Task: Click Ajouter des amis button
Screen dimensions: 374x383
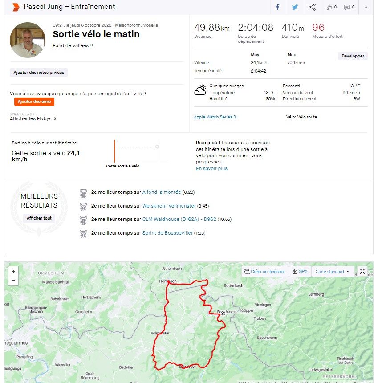Action: 34,102
